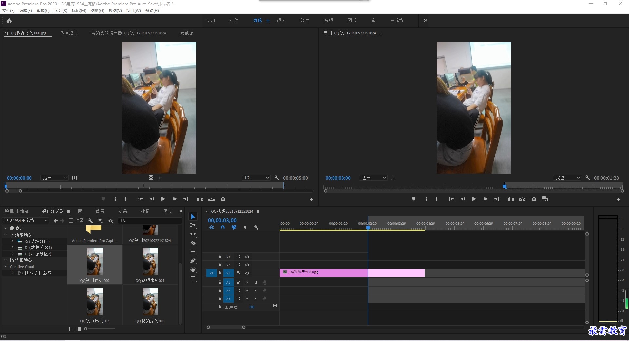
Task: Select the Selection tool arrow
Action: tap(193, 217)
